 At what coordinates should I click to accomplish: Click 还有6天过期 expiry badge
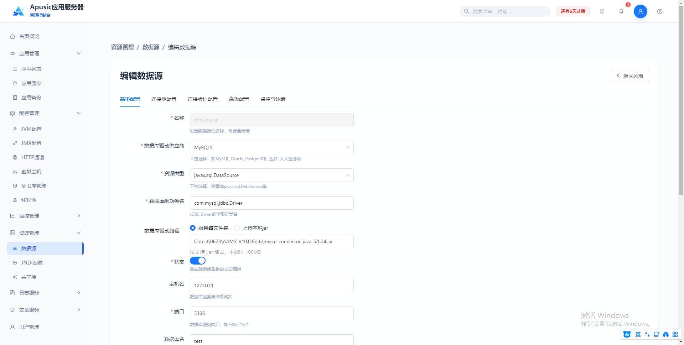click(x=573, y=11)
